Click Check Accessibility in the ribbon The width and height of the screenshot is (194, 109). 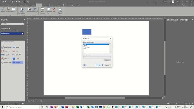point(22,11)
